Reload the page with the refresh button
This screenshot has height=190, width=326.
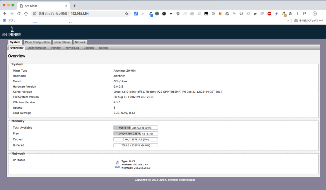[x=19, y=14]
